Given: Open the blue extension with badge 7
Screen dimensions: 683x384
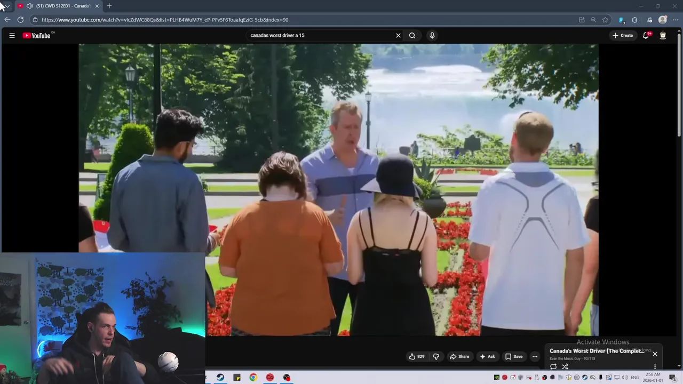Looking at the screenshot, I should [x=622, y=20].
